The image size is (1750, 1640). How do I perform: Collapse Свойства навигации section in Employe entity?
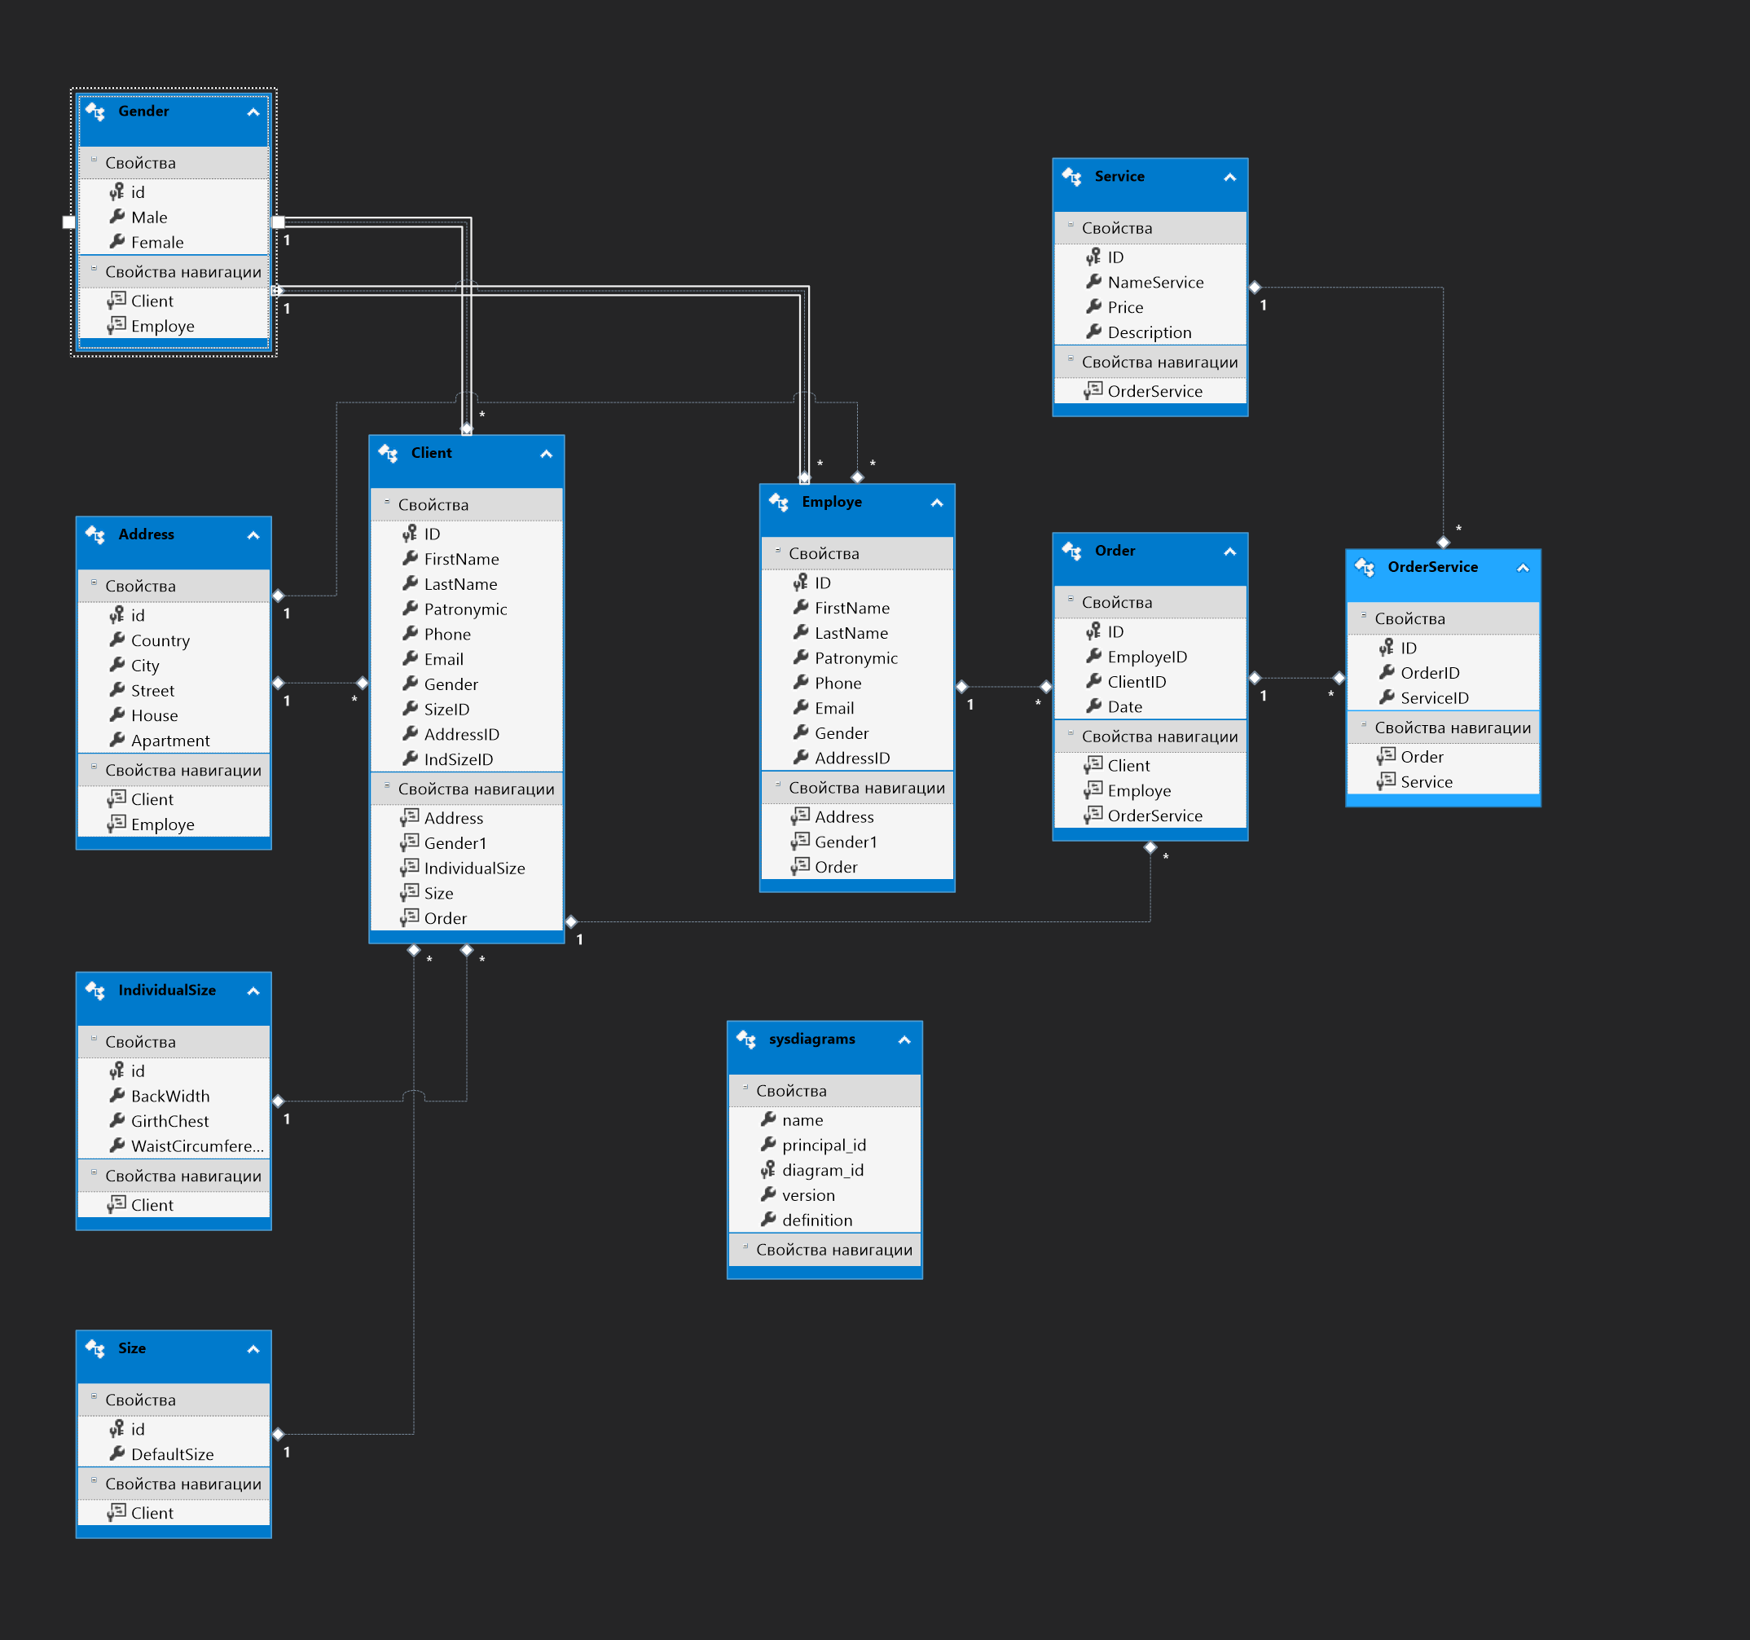point(777,785)
